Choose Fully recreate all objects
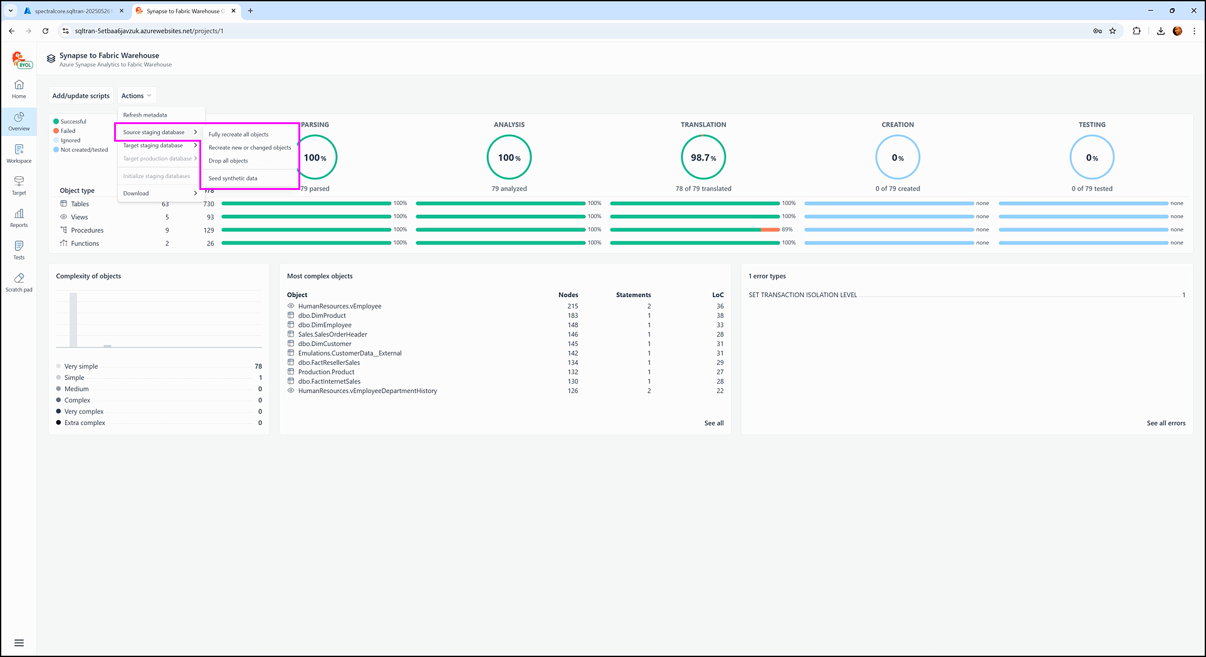This screenshot has width=1206, height=657. [238, 135]
